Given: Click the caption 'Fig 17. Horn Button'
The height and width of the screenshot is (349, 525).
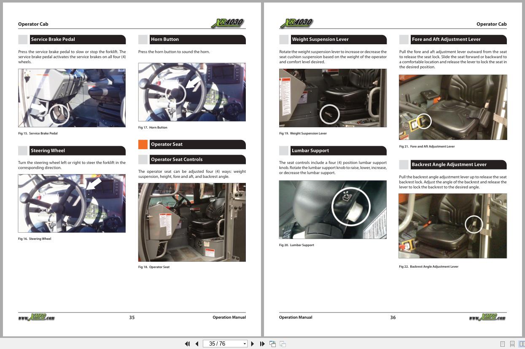Looking at the screenshot, I should pyautogui.click(x=153, y=128).
